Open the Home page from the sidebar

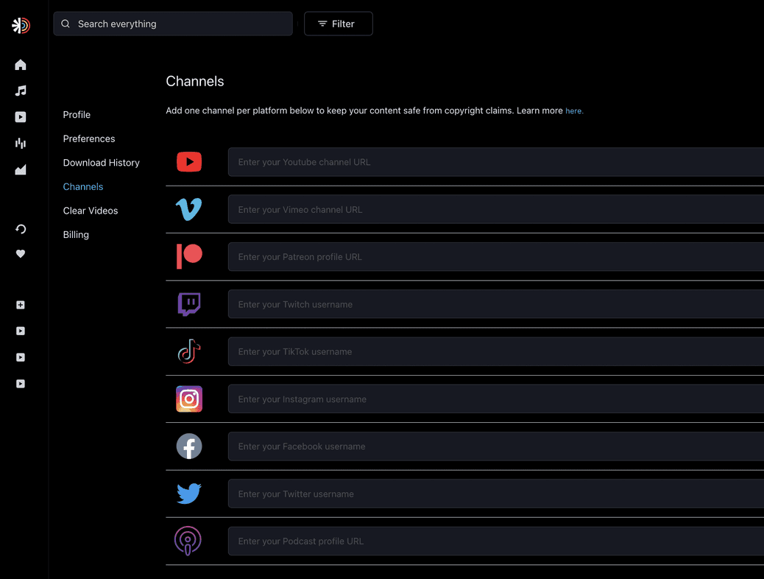pos(20,65)
